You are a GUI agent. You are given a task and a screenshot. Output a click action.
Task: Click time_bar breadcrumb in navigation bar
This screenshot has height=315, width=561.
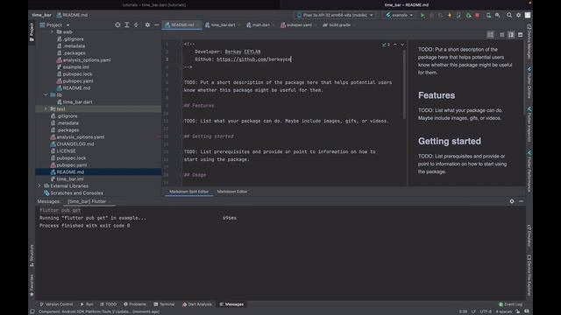[41, 16]
